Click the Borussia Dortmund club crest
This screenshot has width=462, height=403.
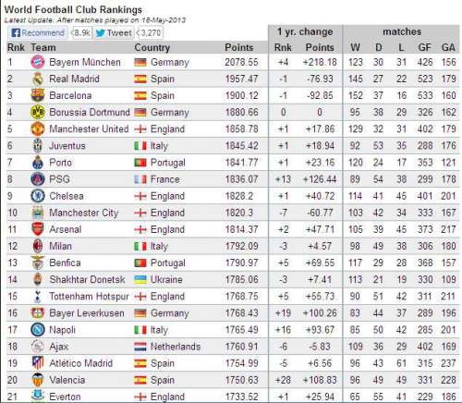pyautogui.click(x=38, y=112)
